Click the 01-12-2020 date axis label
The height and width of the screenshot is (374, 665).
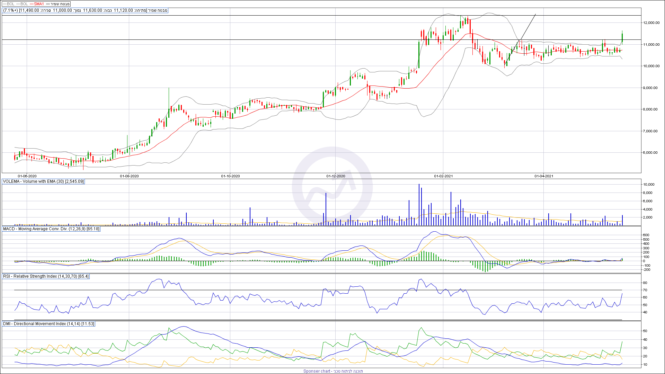click(336, 176)
